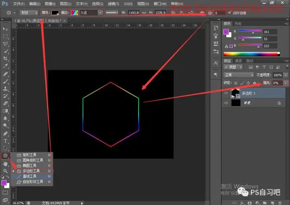
Task: Select the Horizontal Type tool
Action: 5,141
